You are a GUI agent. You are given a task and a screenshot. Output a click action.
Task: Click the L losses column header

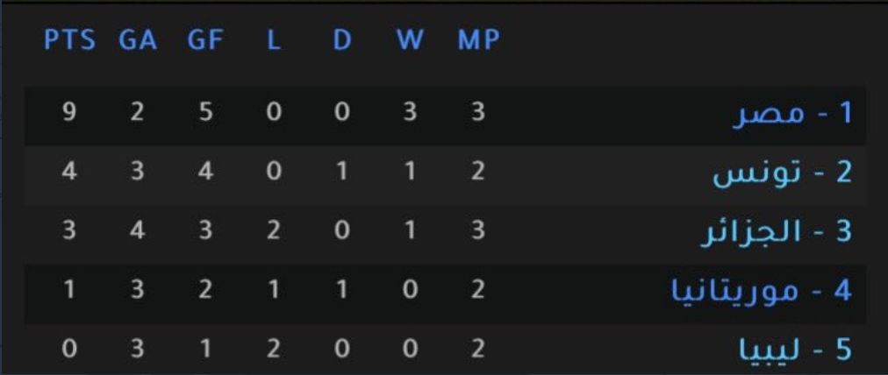[x=274, y=41]
